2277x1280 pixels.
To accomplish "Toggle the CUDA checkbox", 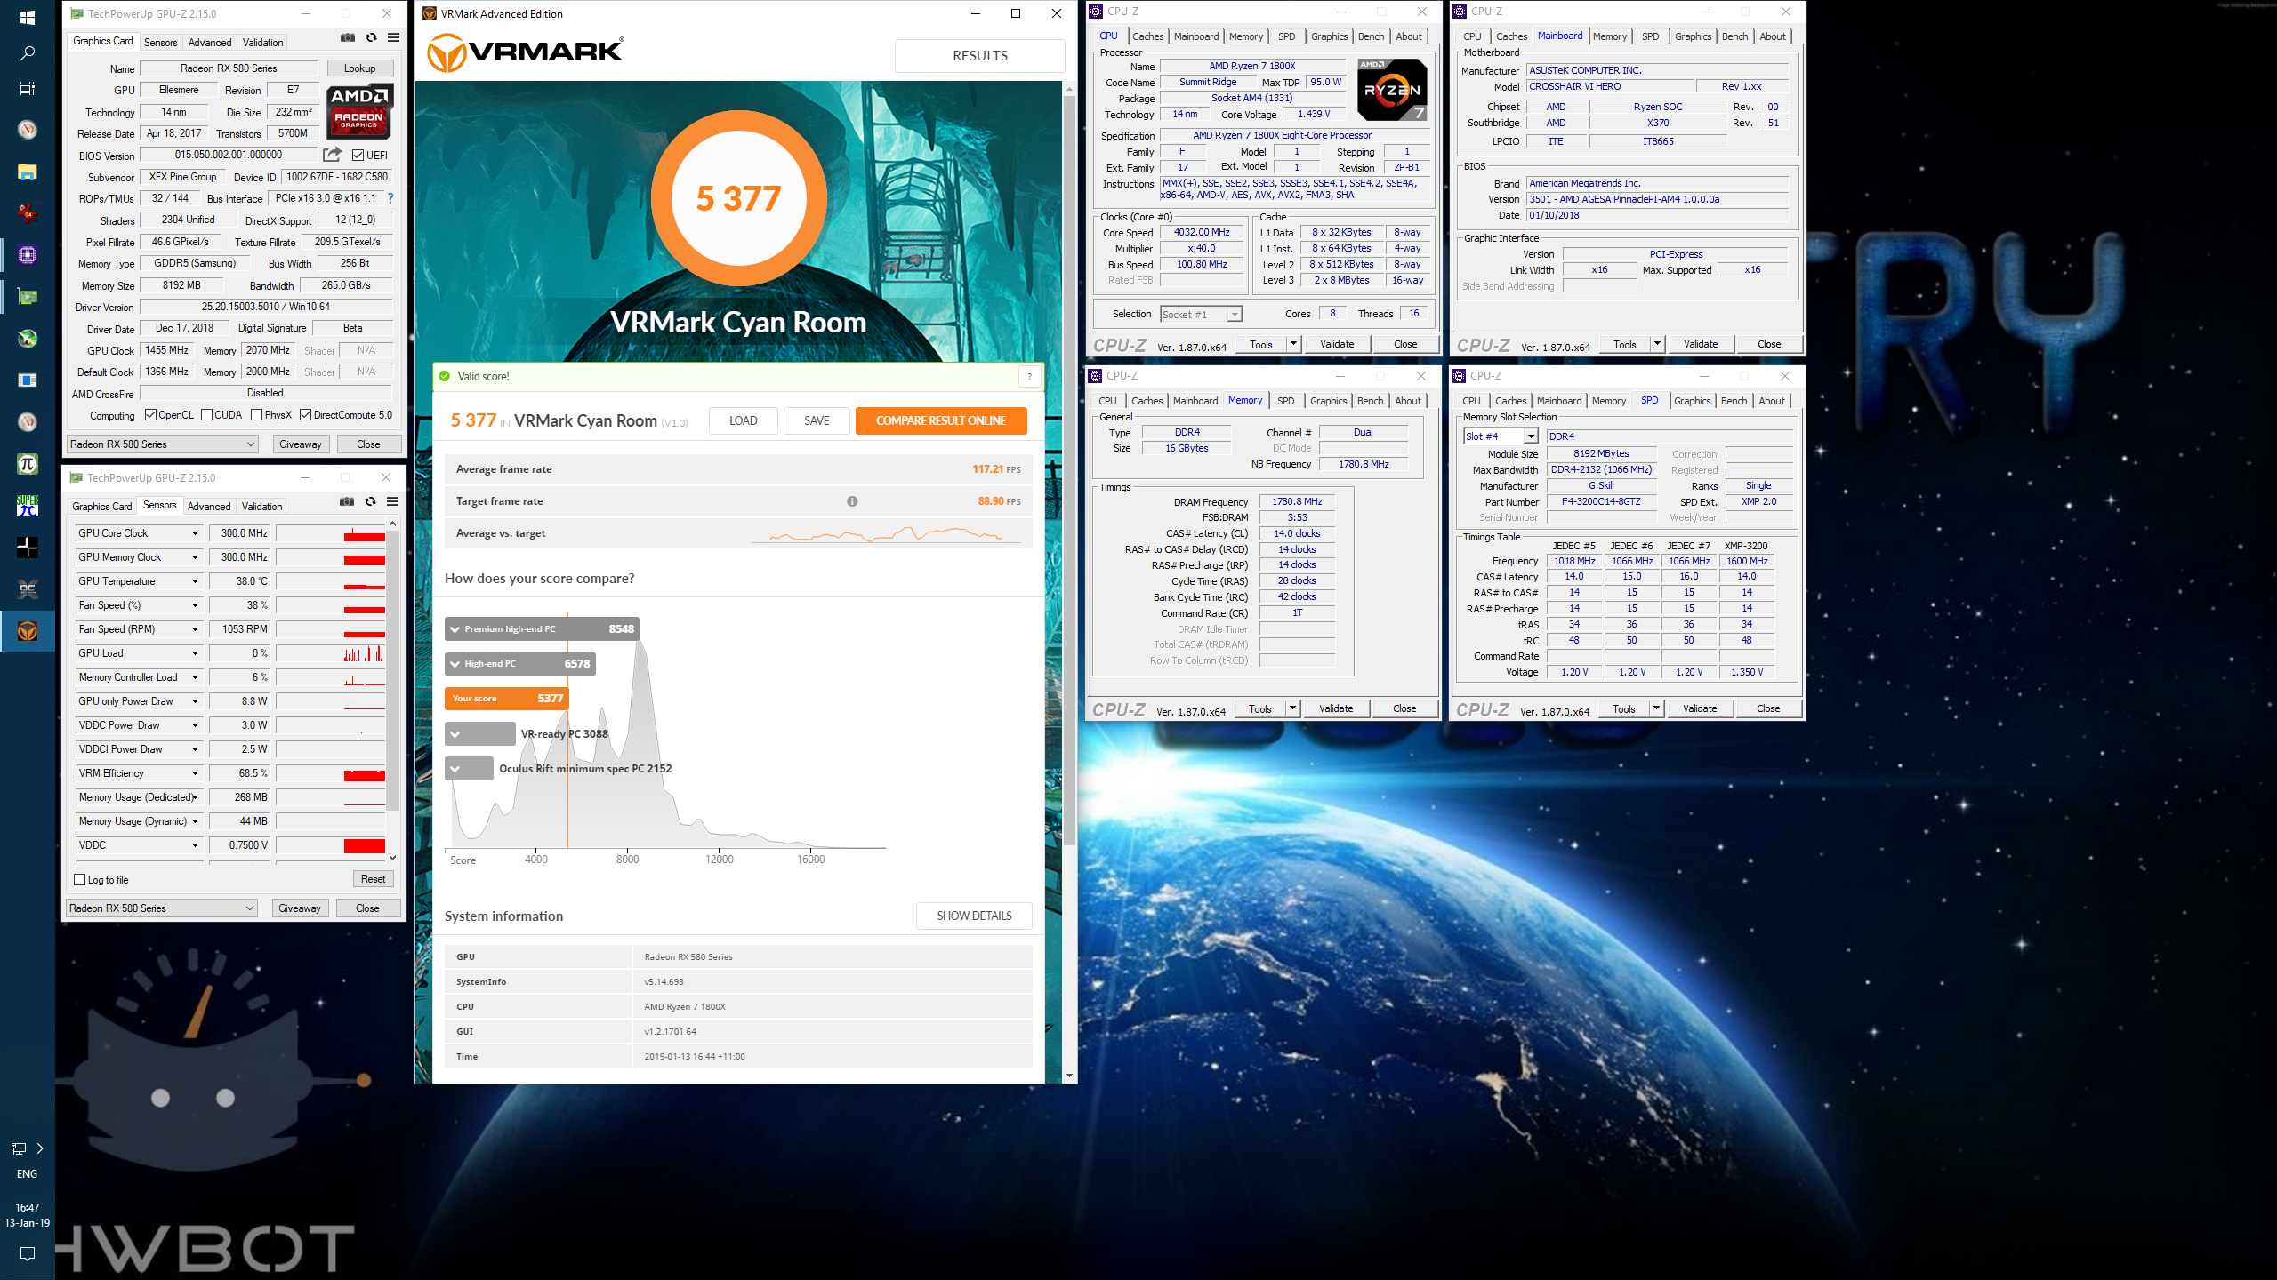I will (206, 415).
